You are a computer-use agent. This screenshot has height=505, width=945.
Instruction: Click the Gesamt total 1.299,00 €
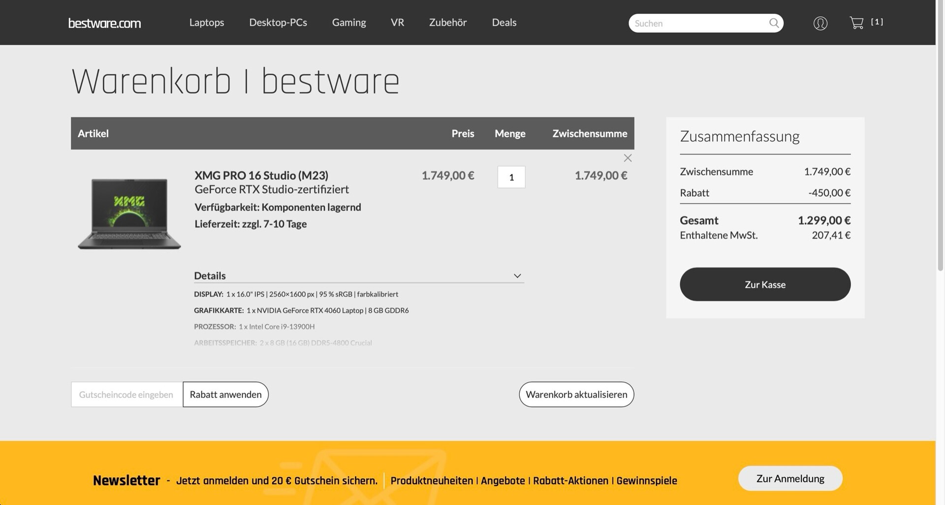coord(824,220)
